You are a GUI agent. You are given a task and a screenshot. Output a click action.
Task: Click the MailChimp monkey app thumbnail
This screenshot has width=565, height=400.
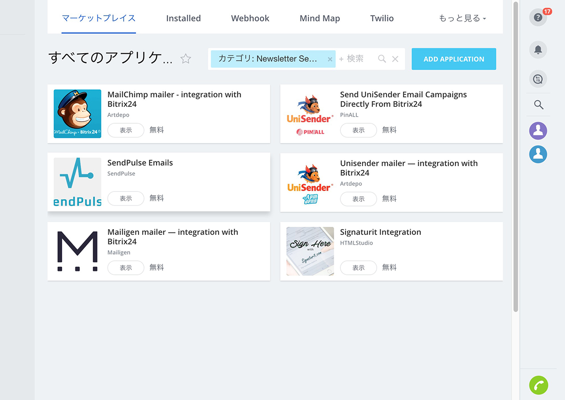tap(77, 113)
